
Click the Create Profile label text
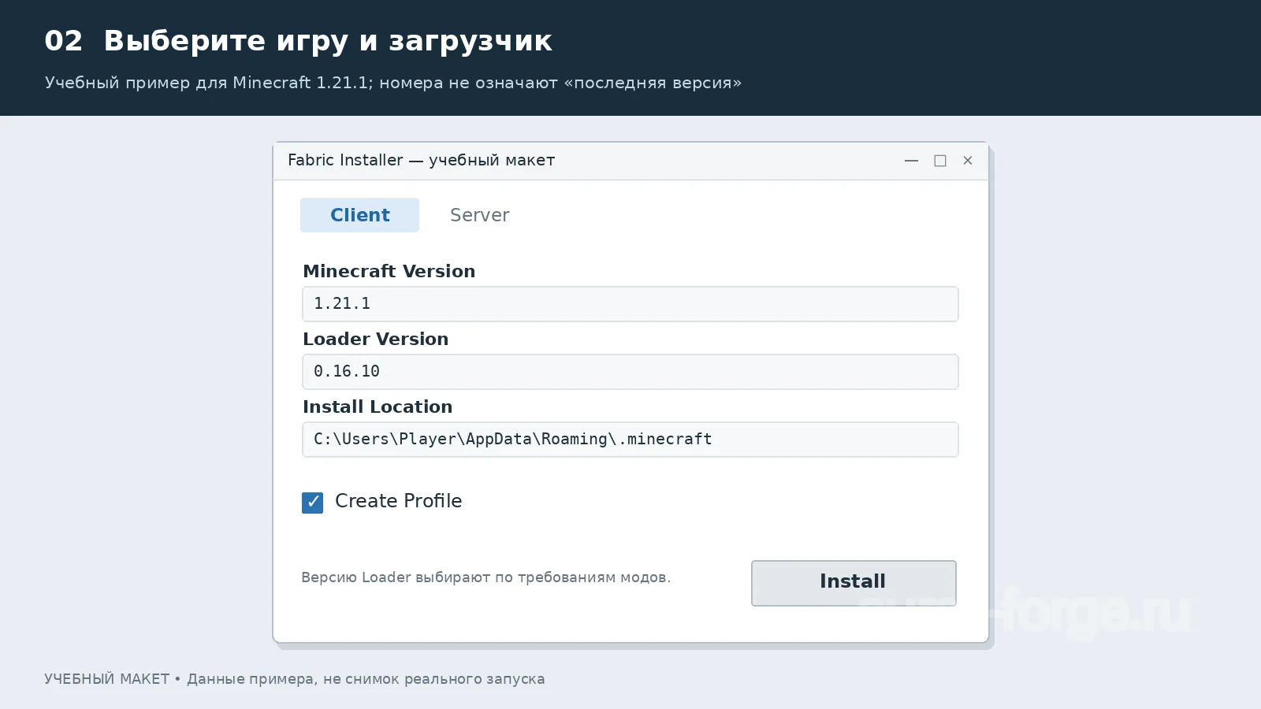click(398, 501)
